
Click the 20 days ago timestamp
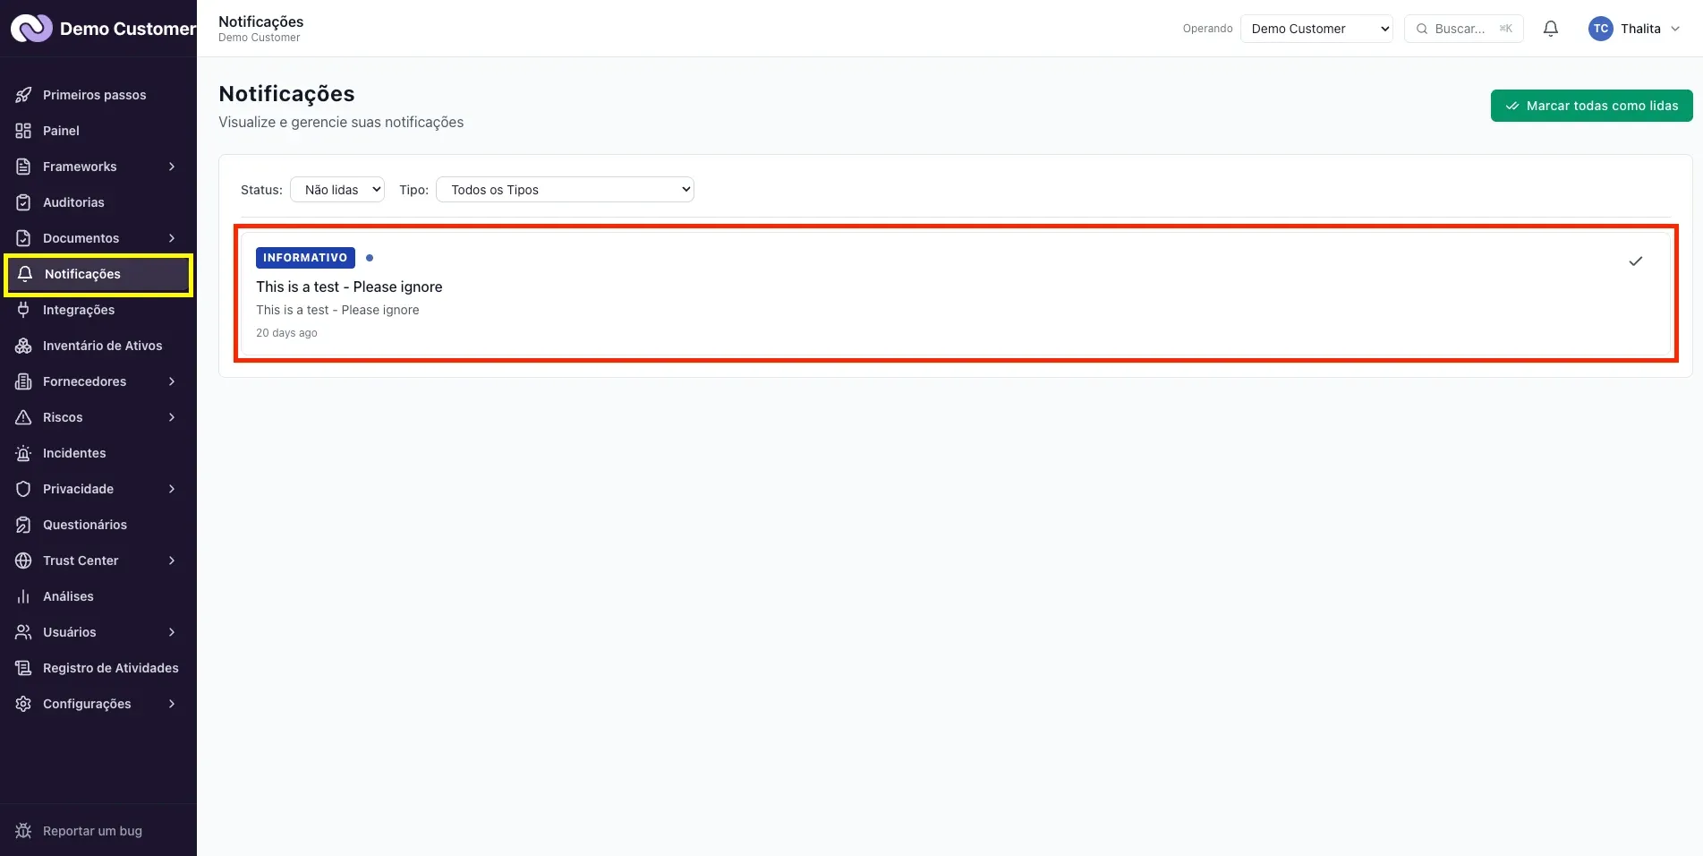pos(286,333)
